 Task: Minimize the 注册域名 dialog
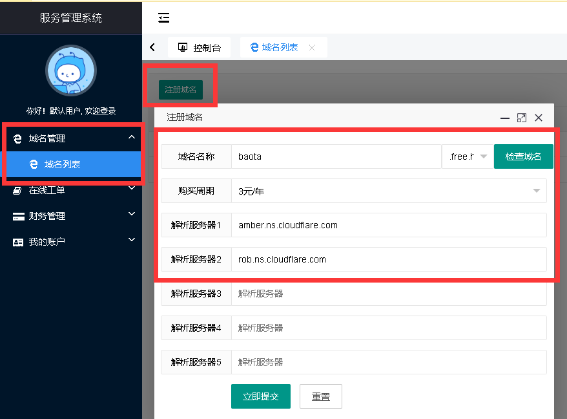[505, 118]
